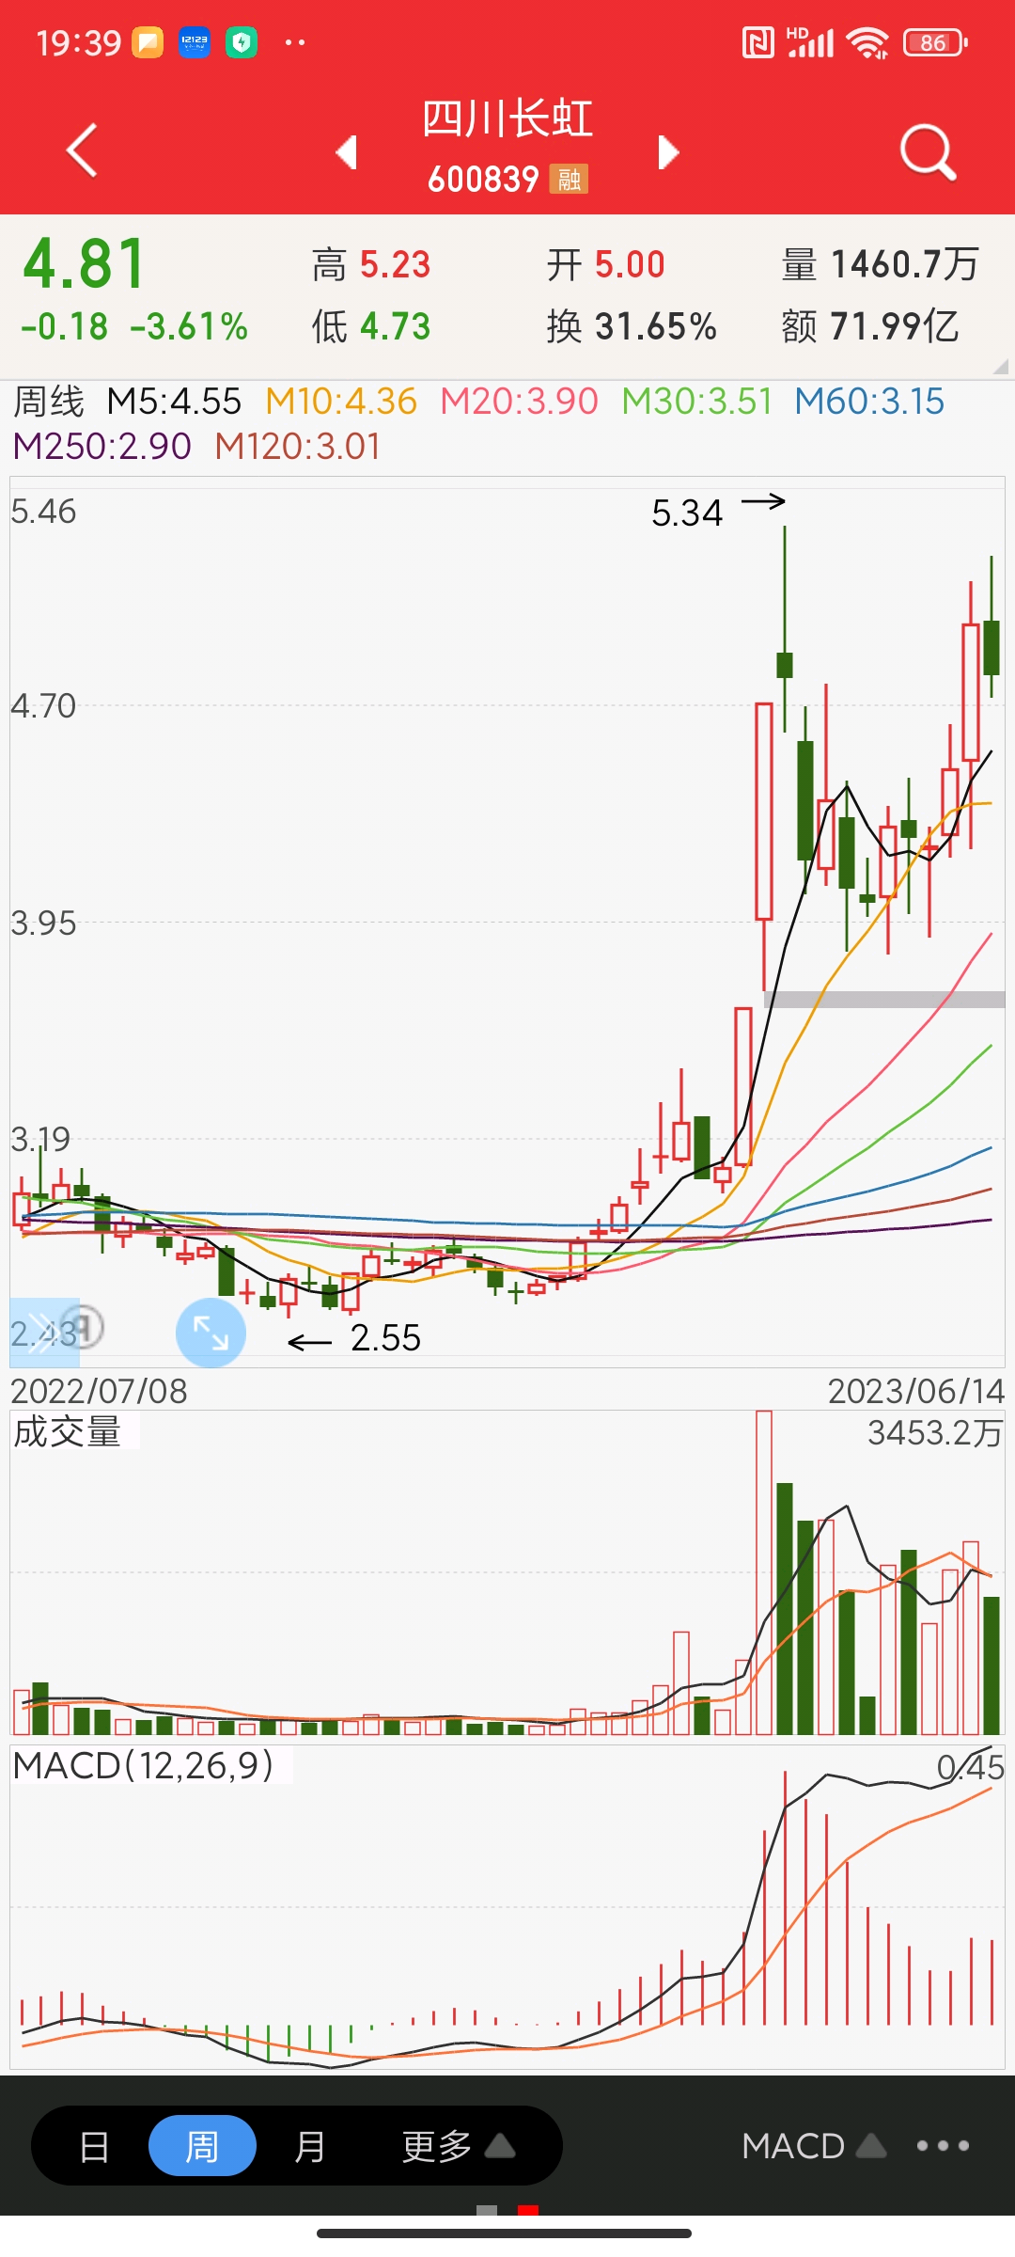Tap the M60:3.15 moving average label

pos(869,402)
